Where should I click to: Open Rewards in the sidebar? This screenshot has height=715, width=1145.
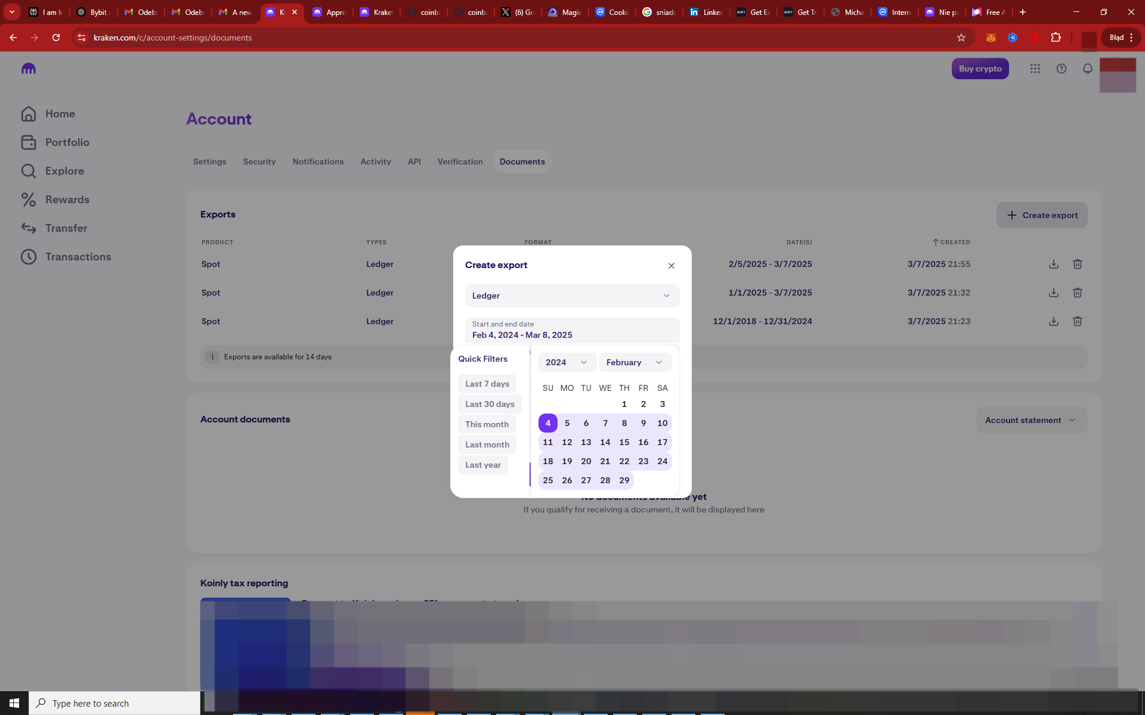[55, 200]
